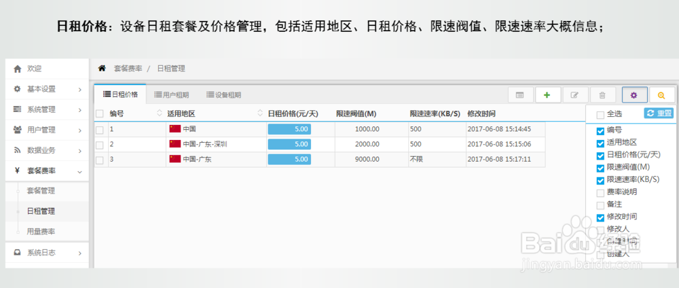Expand 系统日志 sidebar menu

[48, 253]
